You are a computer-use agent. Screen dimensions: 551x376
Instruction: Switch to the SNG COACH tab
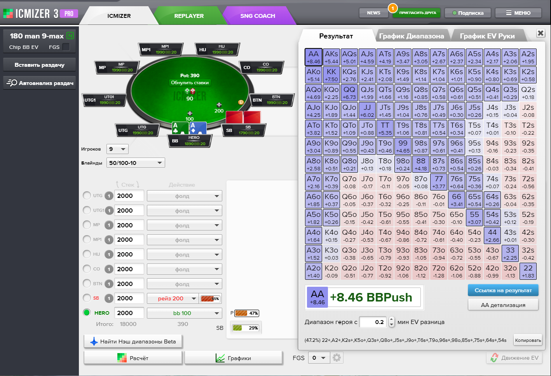(x=258, y=16)
